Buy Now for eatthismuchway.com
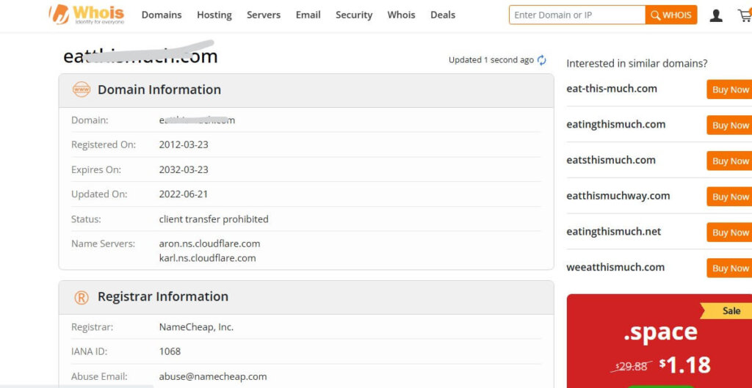The width and height of the screenshot is (752, 388). click(730, 197)
